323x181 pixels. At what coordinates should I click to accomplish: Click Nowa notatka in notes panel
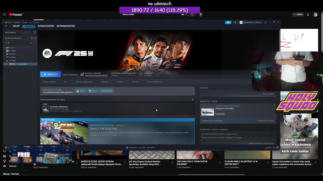(x=268, y=94)
